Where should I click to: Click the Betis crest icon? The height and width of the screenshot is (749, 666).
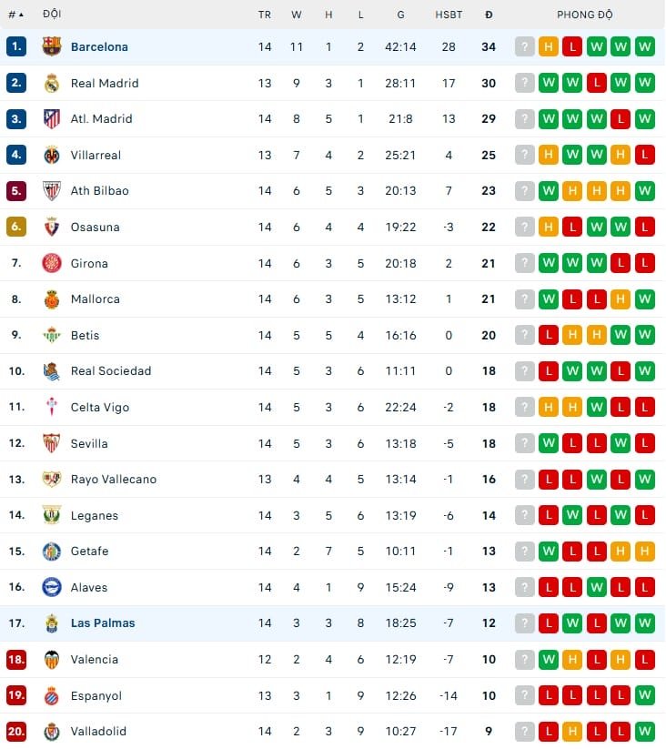click(52, 335)
